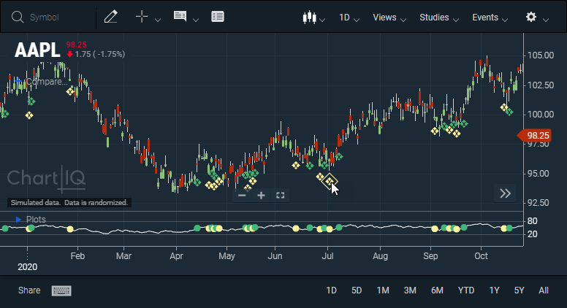Zoom in with the plus icon
The height and width of the screenshot is (308, 567).
[x=261, y=196]
